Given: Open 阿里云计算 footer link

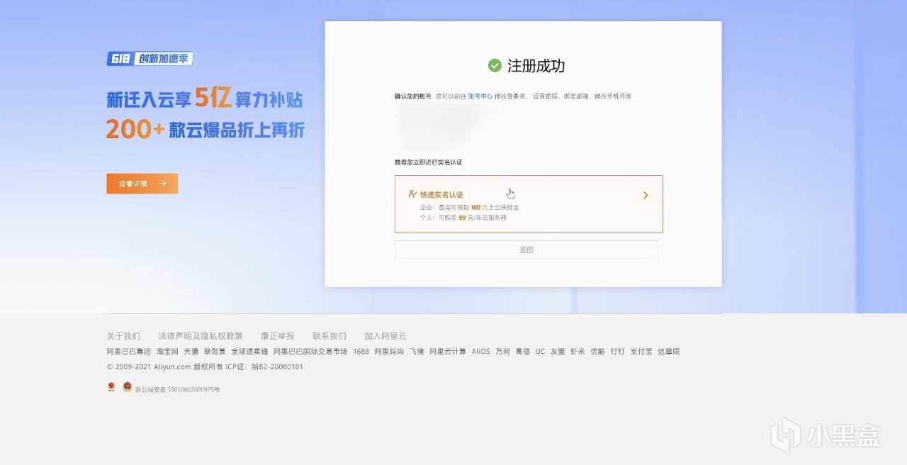Looking at the screenshot, I should point(448,352).
